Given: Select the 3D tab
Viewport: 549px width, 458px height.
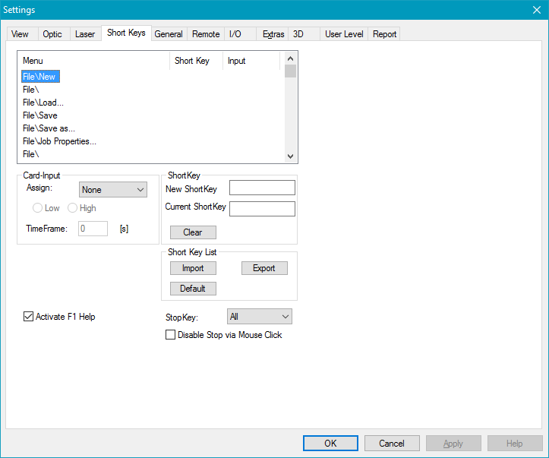Looking at the screenshot, I should tap(298, 34).
